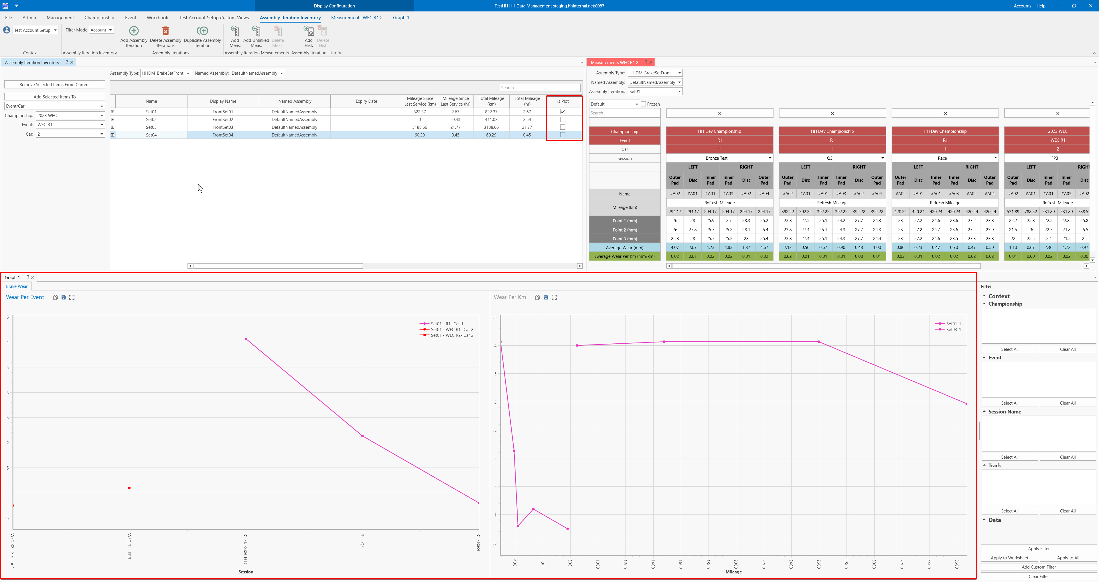
Task: Enable Is Plot for Set03
Action: [x=563, y=127]
